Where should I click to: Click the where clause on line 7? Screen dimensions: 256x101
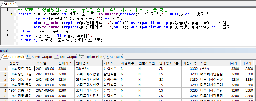tap(57, 36)
